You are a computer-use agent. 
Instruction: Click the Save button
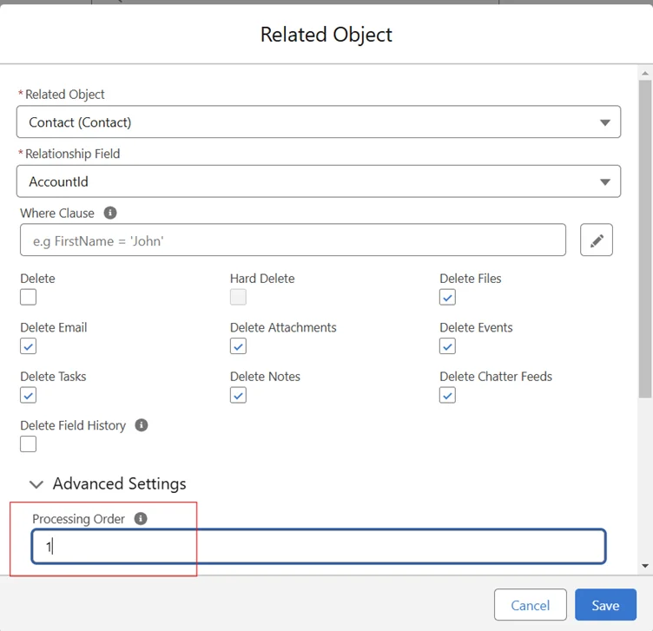605,605
